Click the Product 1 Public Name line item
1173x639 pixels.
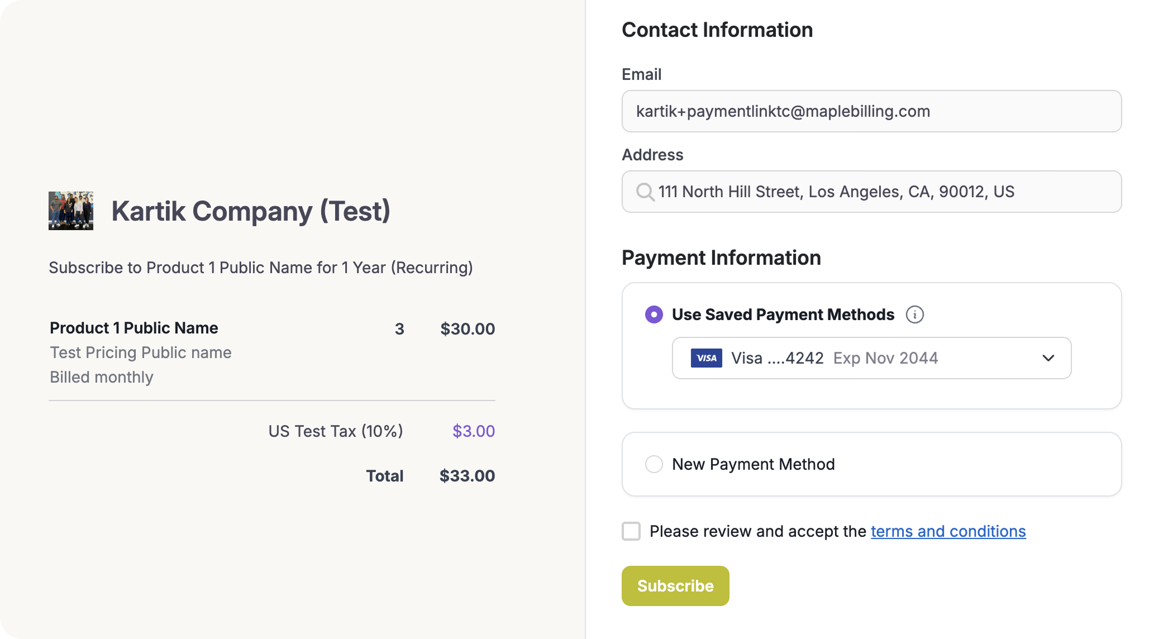(134, 328)
